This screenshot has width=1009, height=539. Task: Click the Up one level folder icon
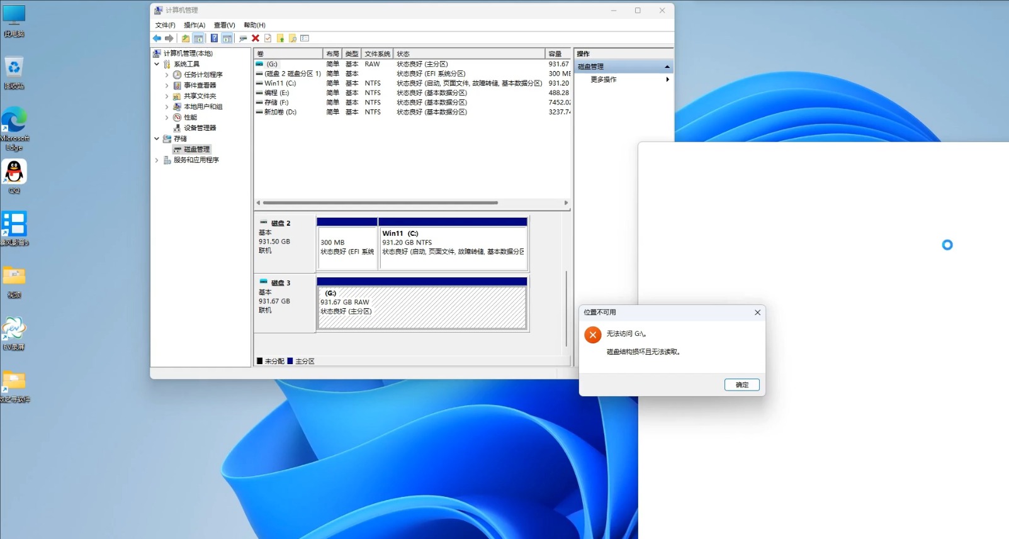tap(186, 38)
